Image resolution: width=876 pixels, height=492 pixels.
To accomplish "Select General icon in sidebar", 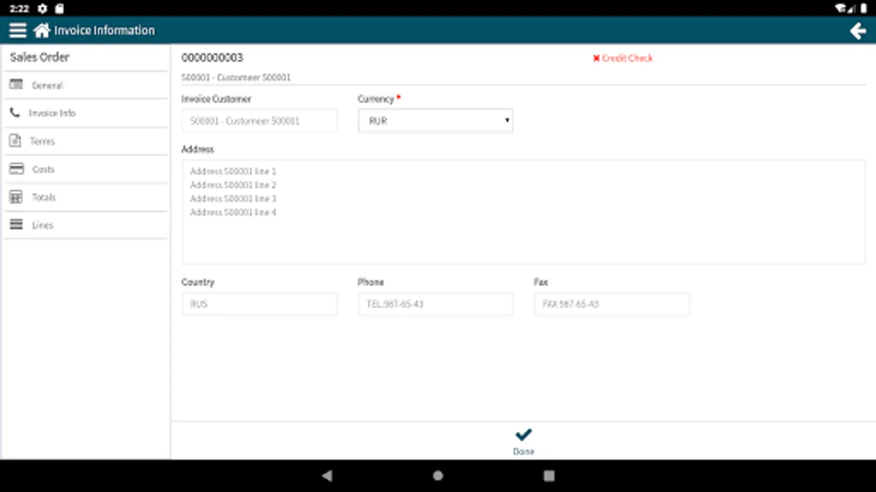I will (x=16, y=85).
